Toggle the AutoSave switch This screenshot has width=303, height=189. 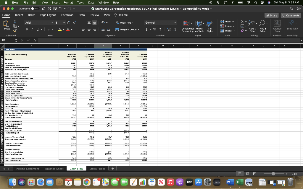click(x=35, y=9)
